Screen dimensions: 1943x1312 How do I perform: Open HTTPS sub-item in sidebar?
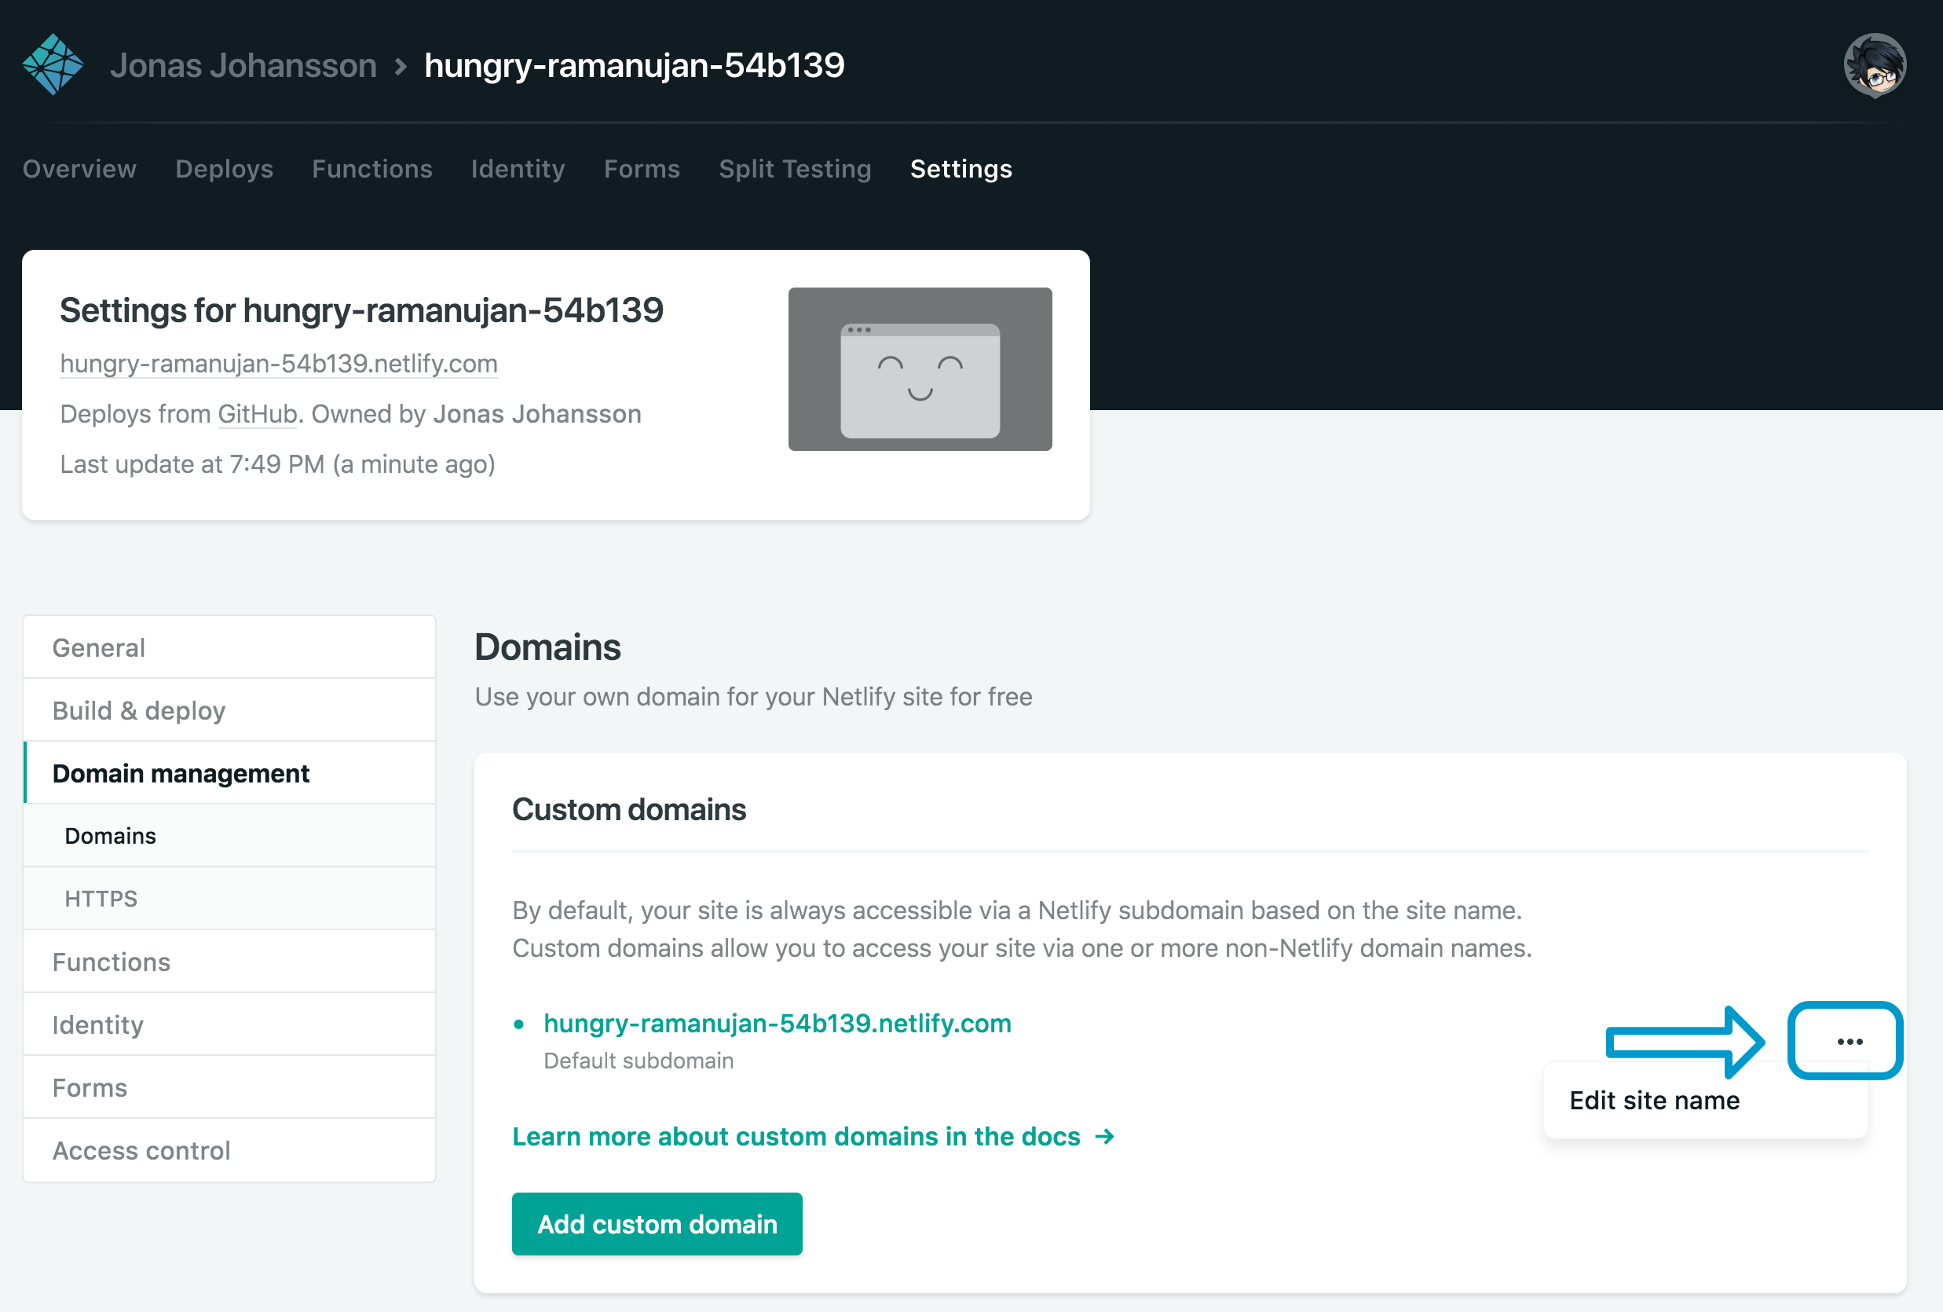[x=229, y=898]
